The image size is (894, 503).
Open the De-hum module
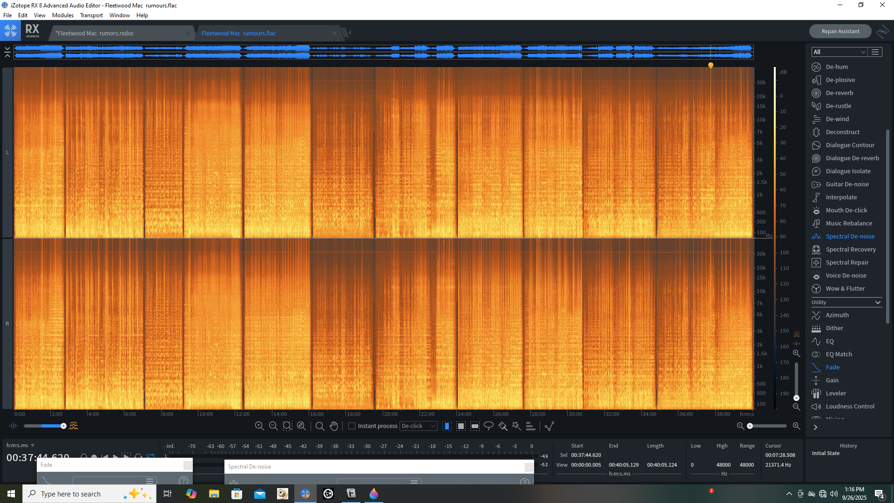point(836,67)
